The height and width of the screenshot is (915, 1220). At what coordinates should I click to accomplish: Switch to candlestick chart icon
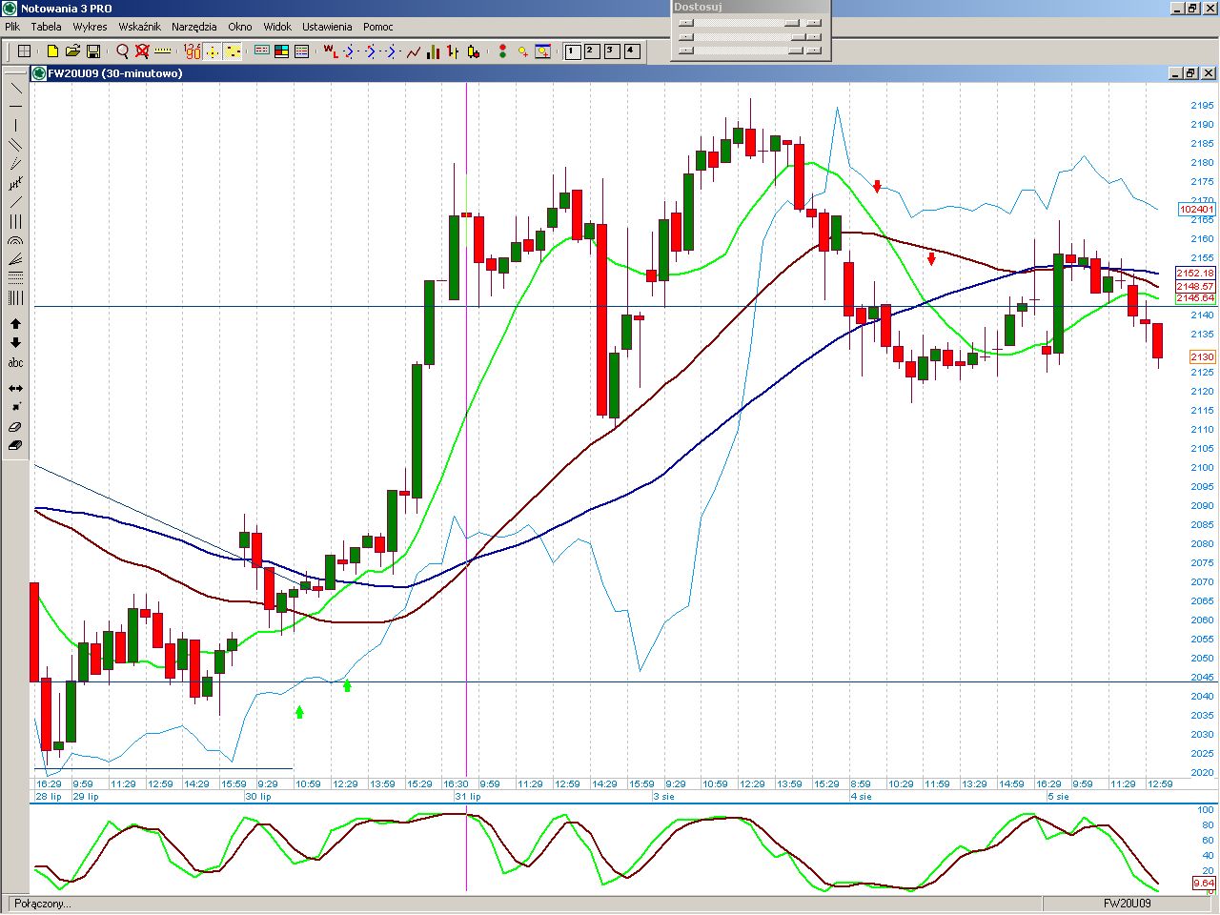click(474, 51)
